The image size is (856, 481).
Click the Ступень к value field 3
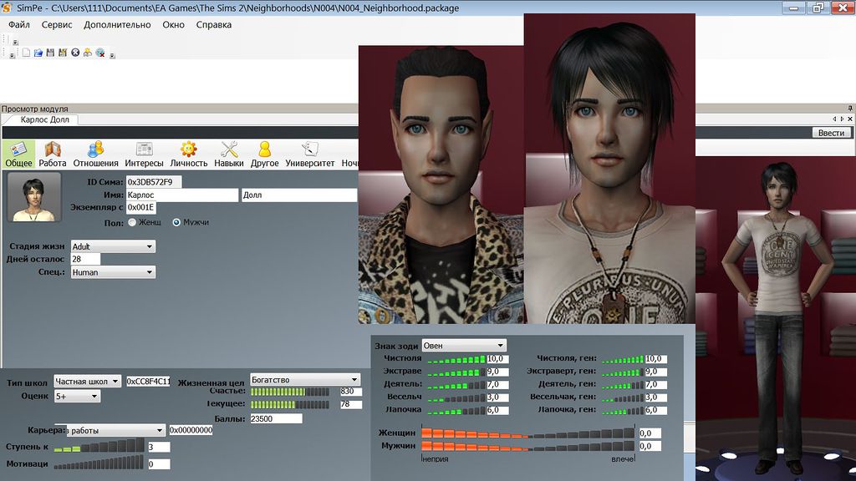159,448
